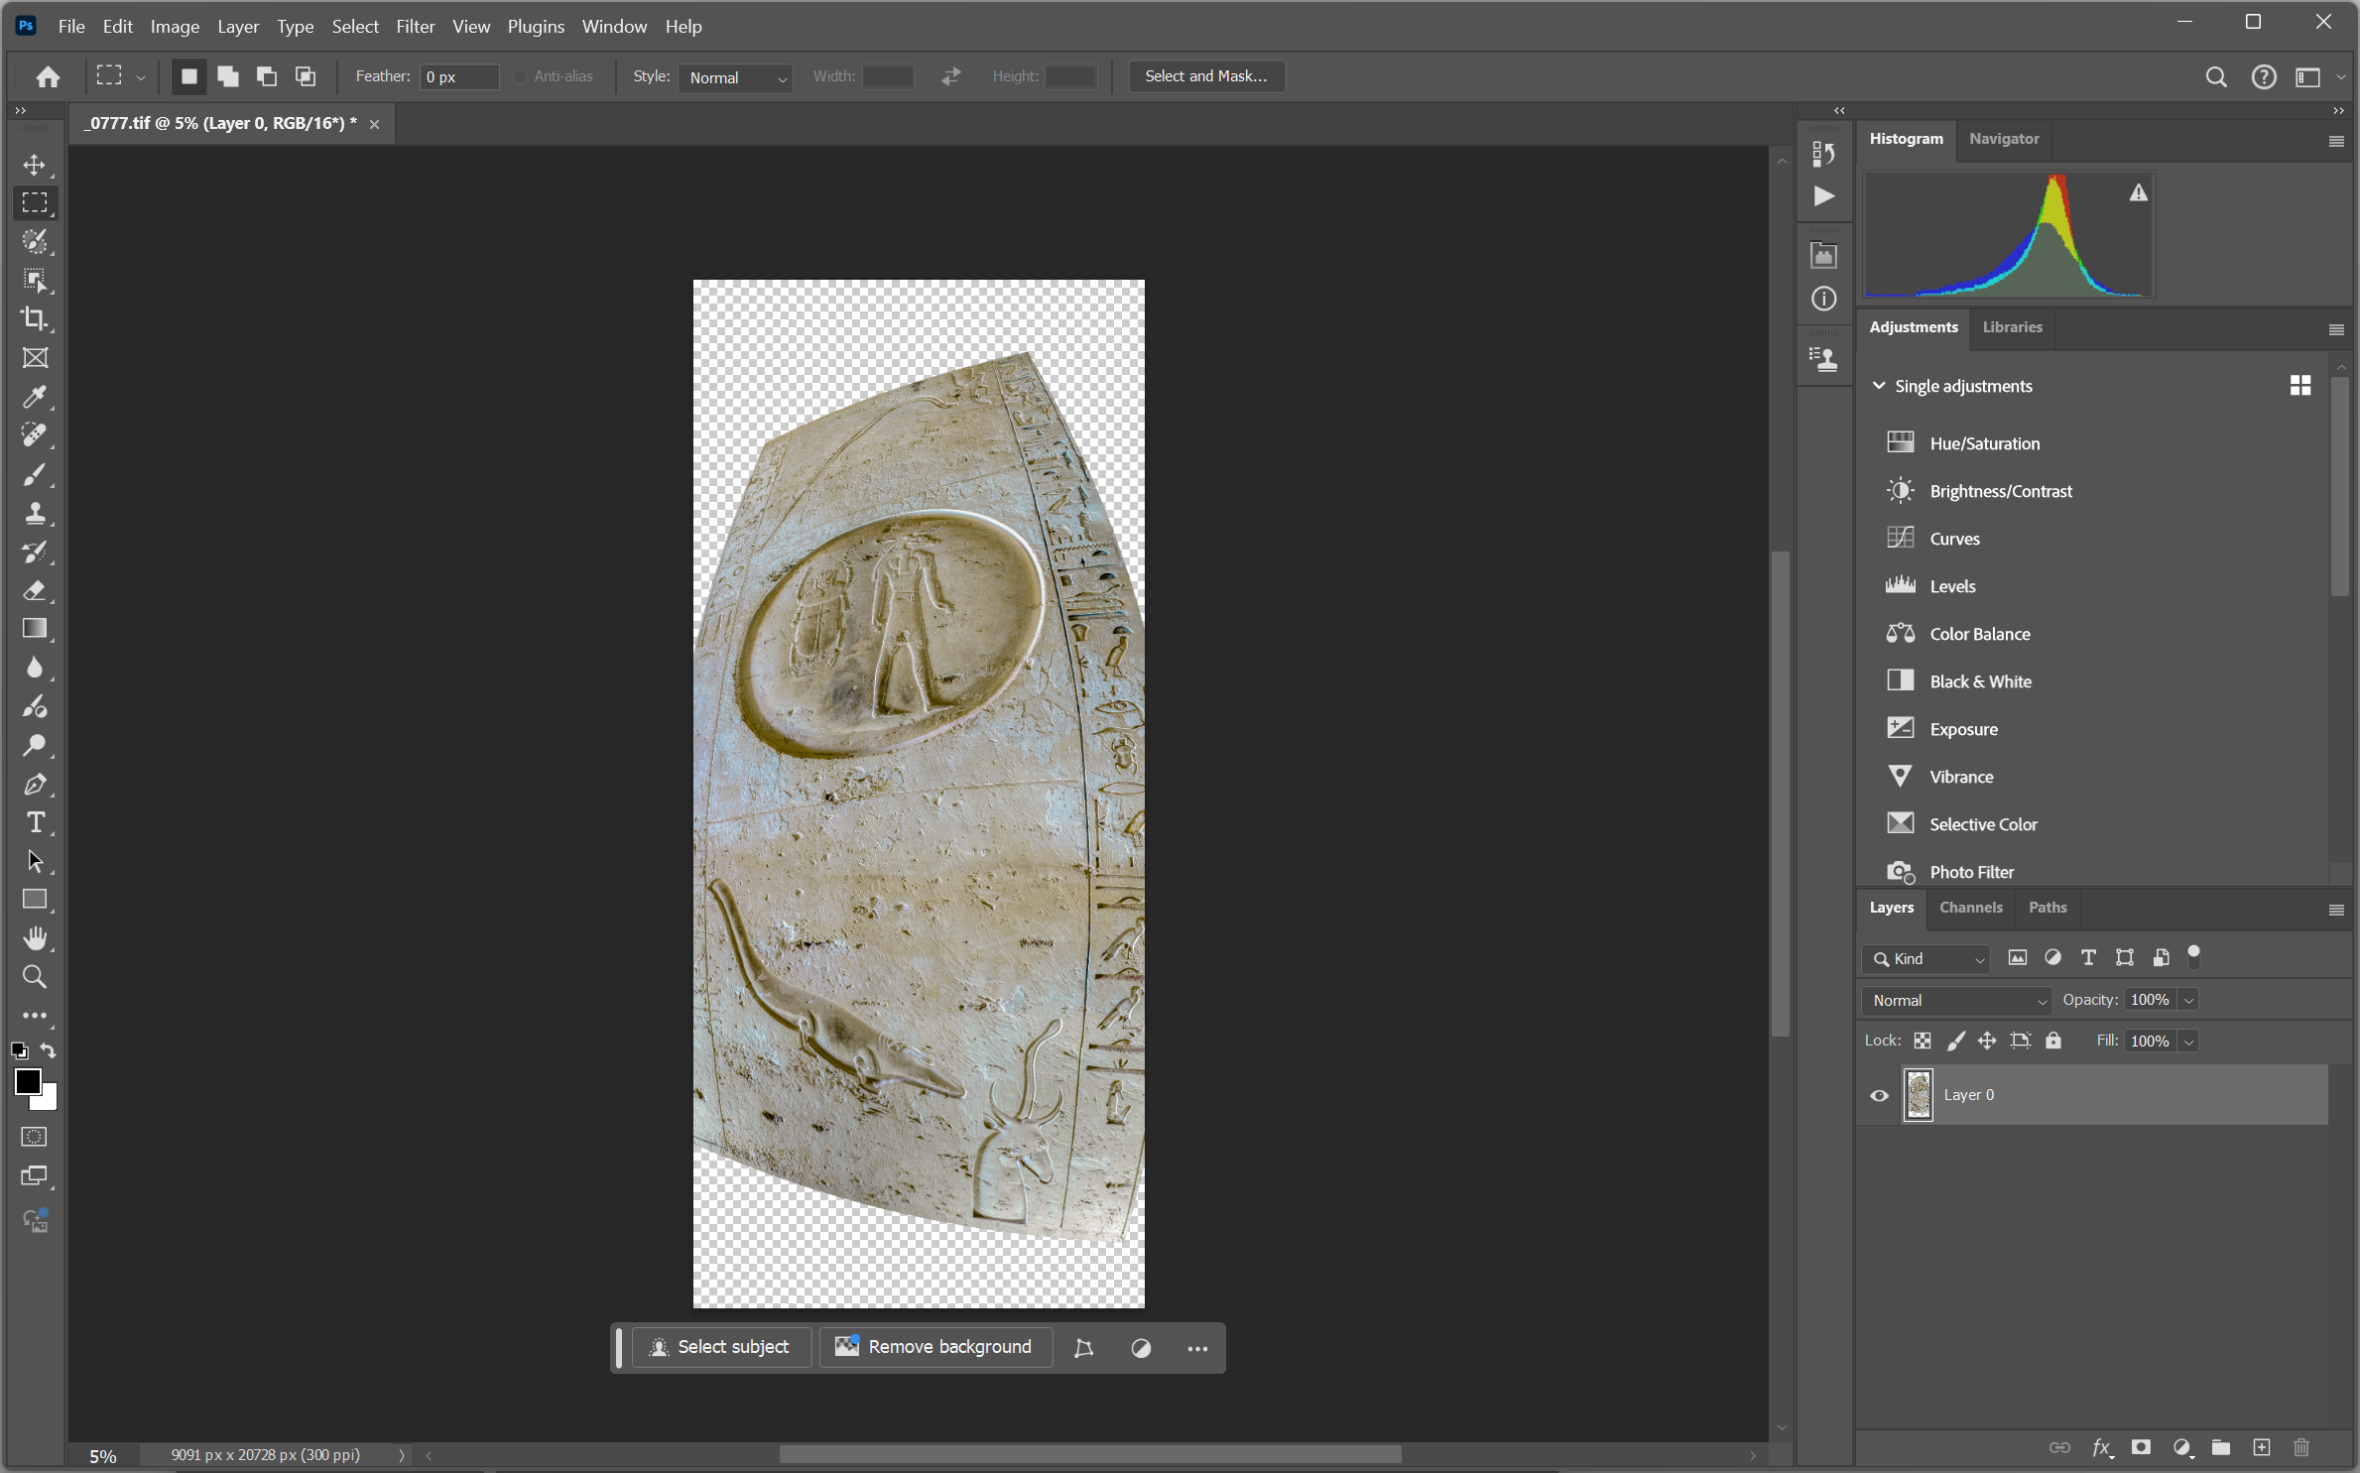Image resolution: width=2360 pixels, height=1473 pixels.
Task: Collapse the Single adjustments section
Action: (1878, 386)
